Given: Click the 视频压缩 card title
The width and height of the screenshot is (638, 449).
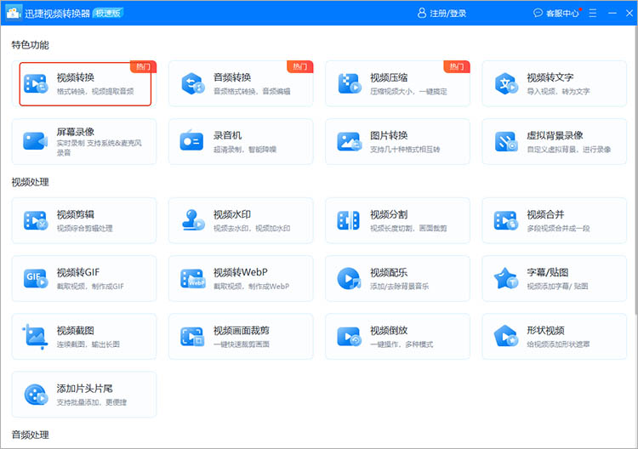Looking at the screenshot, I should pyautogui.click(x=389, y=77).
